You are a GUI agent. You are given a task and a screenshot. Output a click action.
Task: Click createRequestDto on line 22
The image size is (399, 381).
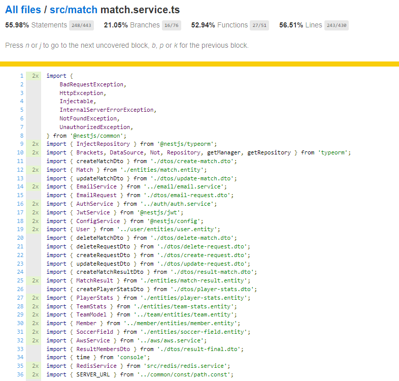(103, 256)
